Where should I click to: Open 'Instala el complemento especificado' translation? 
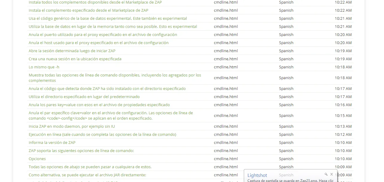[x=89, y=10]
